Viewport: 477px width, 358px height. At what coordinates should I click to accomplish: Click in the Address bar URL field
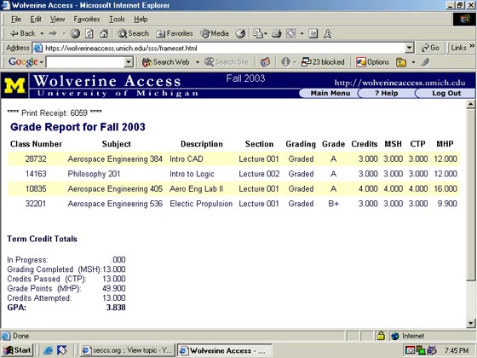[219, 48]
